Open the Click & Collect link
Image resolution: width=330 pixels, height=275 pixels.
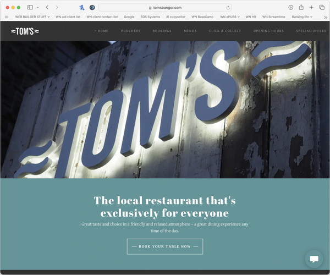pos(225,31)
